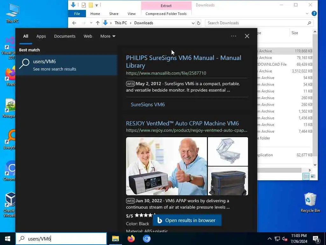
Task: Close the Windows search panel
Action: 247,36
